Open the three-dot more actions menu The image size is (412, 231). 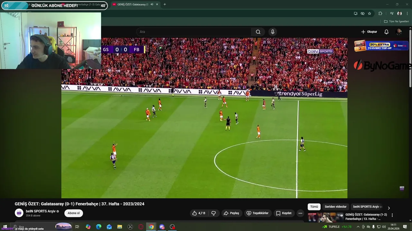(x=300, y=213)
